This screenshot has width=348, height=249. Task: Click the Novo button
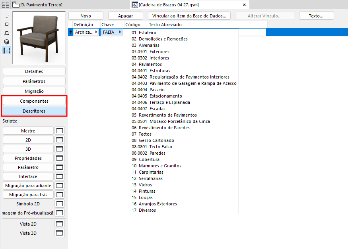(x=86, y=16)
